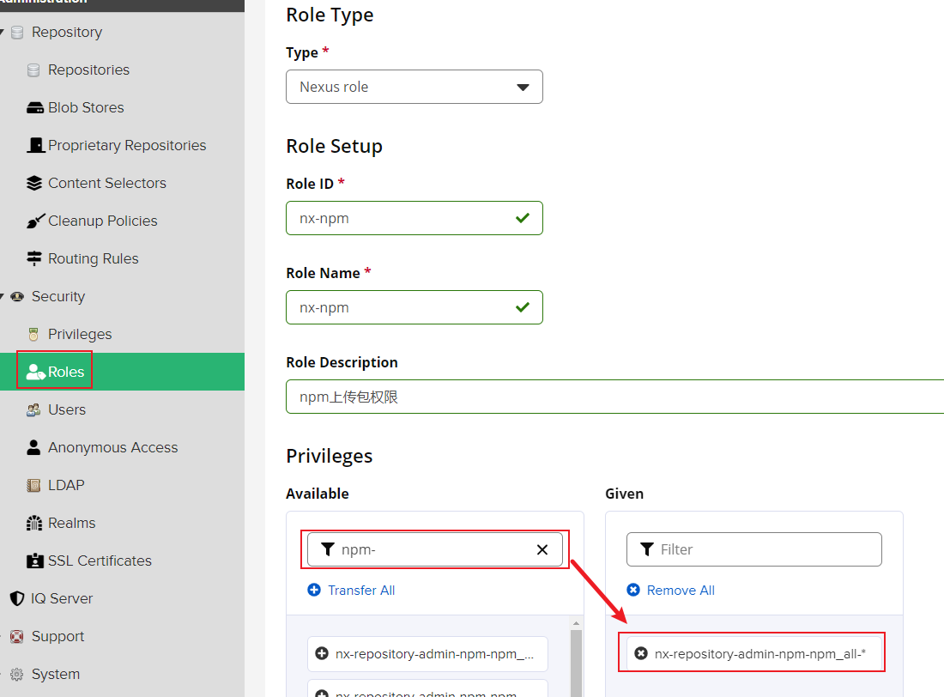This screenshot has height=697, width=944.
Task: Collapse the Security tree section
Action: pos(2,296)
